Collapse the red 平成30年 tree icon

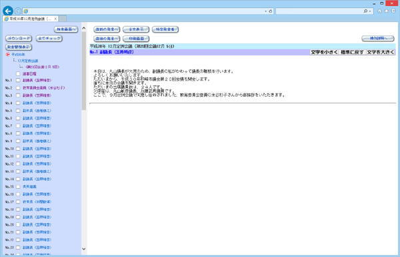(x=7, y=55)
